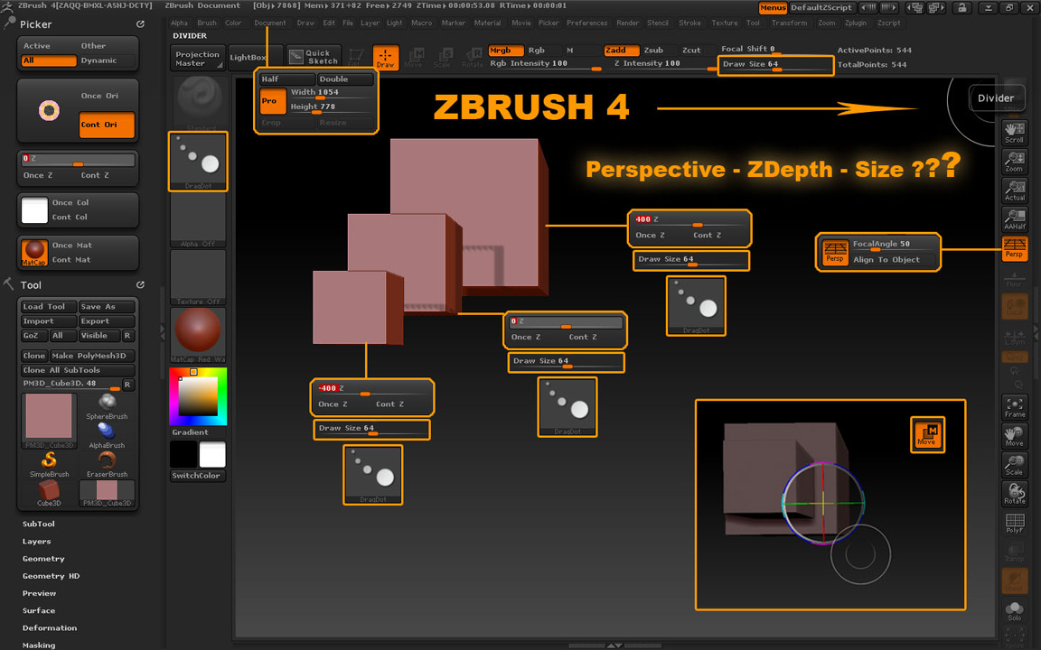The image size is (1041, 650).
Task: Pick a color in the color picker square
Action: (198, 396)
